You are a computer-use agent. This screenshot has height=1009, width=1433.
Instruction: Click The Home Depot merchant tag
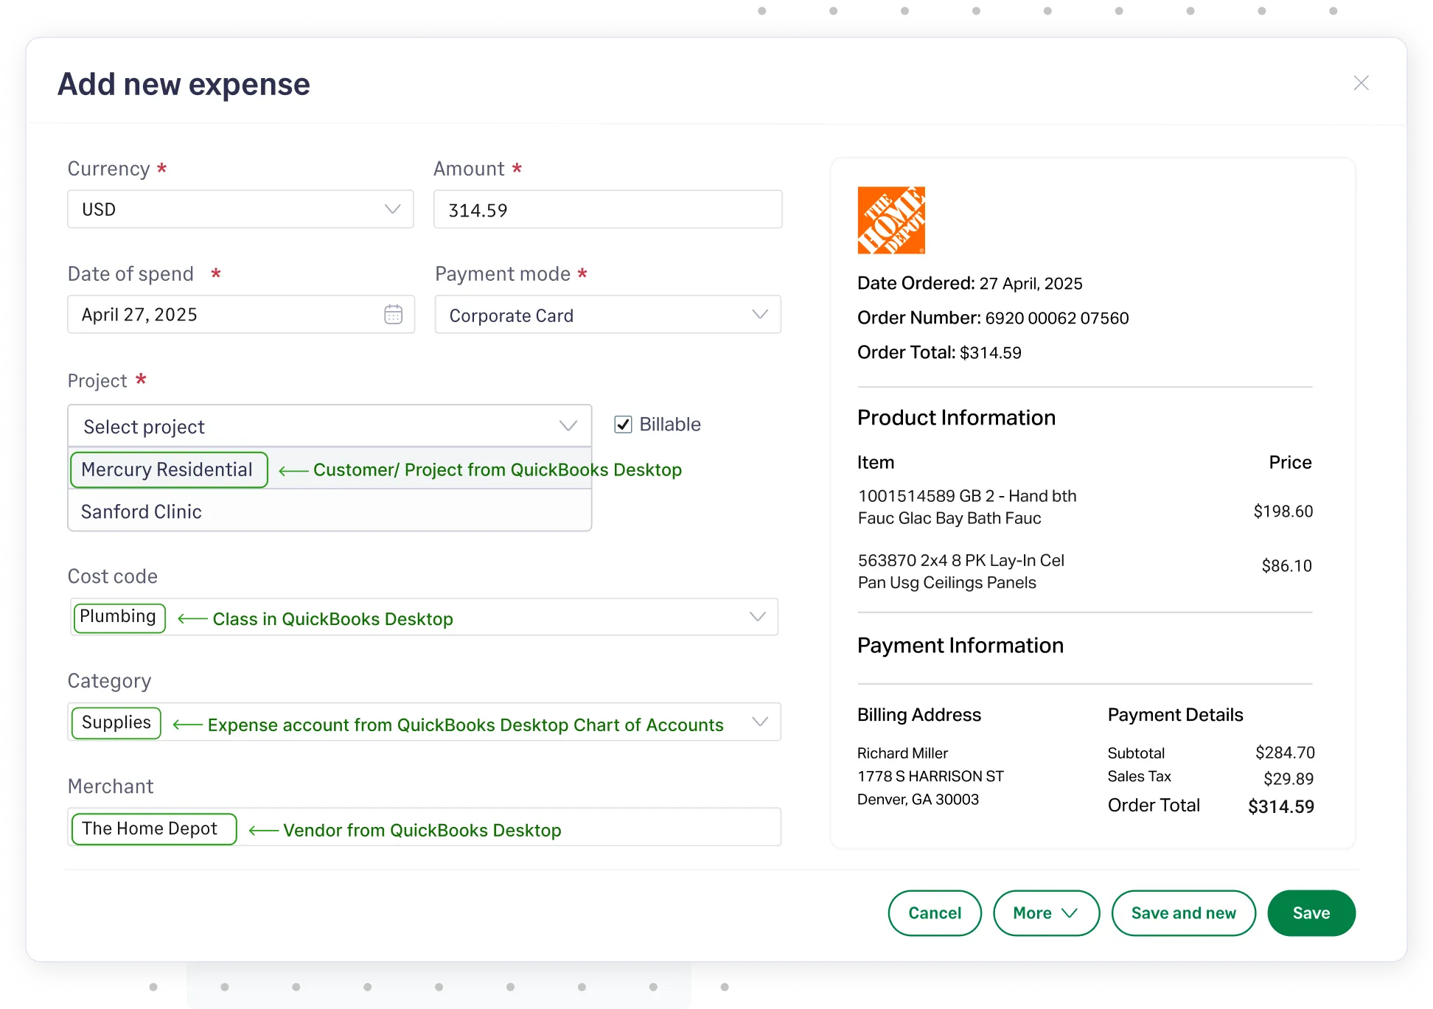[153, 828]
